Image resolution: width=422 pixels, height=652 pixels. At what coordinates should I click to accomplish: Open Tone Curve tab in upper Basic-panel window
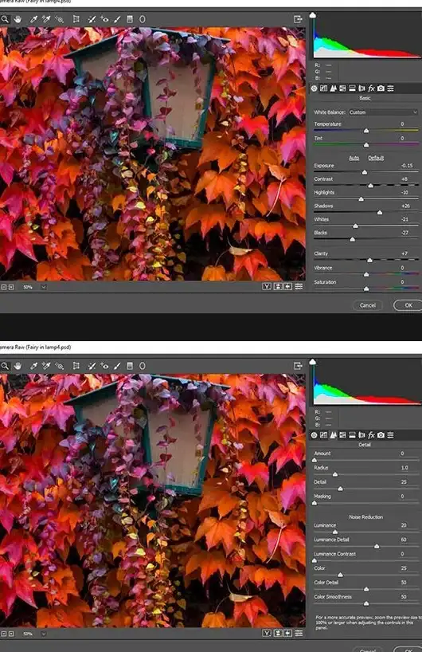coord(323,88)
